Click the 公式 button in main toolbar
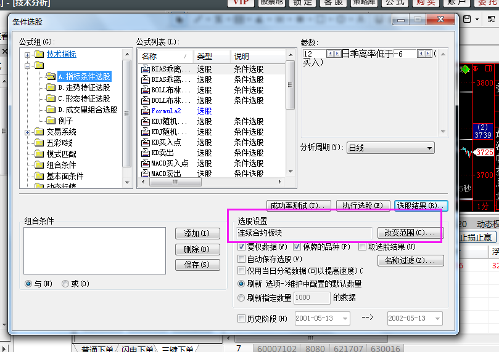This screenshot has height=352, width=499. coord(395,2)
